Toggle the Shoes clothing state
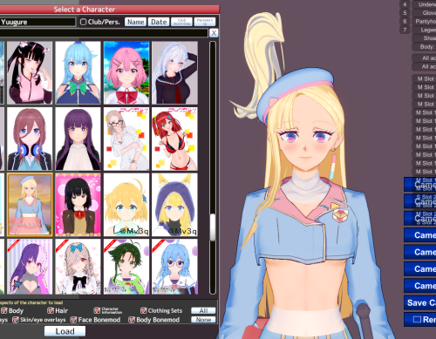 [424, 38]
